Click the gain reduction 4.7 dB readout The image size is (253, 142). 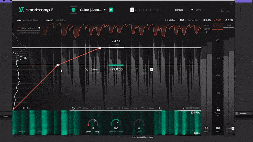[x=218, y=20]
